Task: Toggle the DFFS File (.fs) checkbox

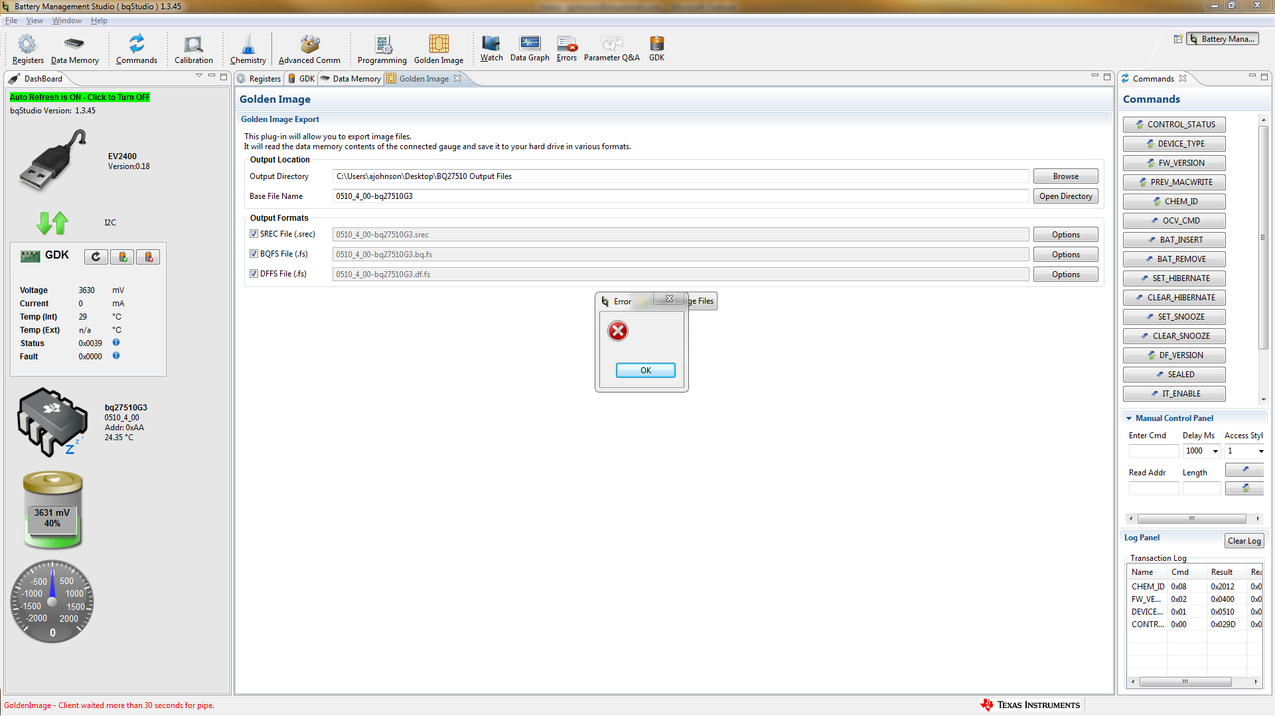Action: click(254, 274)
